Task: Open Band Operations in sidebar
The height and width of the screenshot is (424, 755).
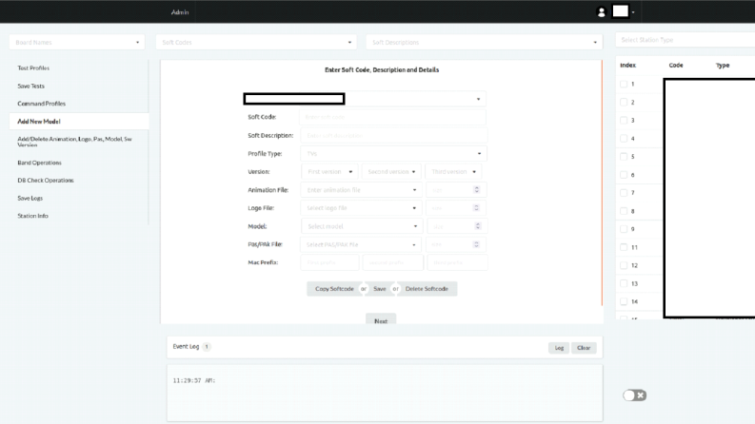Action: 39,163
